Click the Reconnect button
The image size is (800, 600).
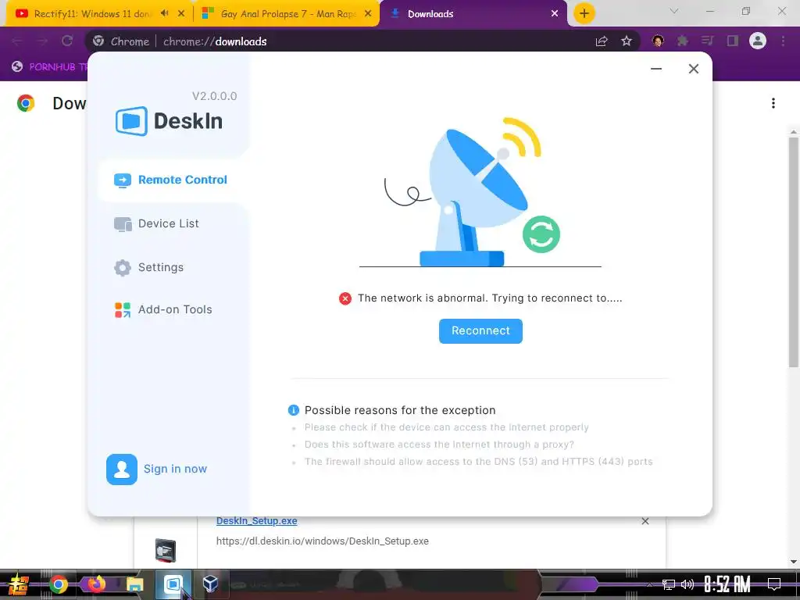click(480, 331)
